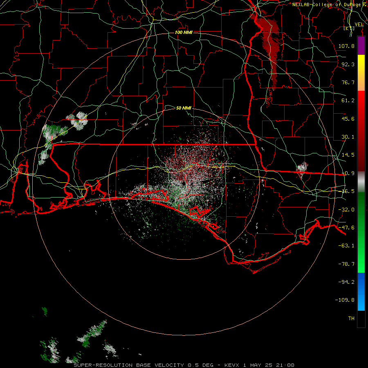Image resolution: width=368 pixels, height=368 pixels.
Task: Click the KEVX radar site dot at center
Action: click(184, 183)
